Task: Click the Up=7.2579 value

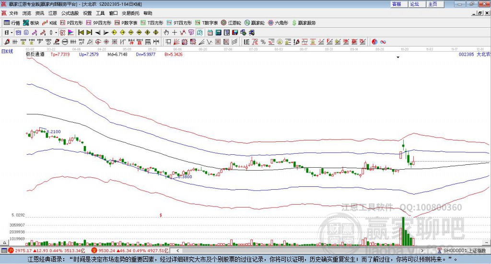Action: pyautogui.click(x=89, y=55)
